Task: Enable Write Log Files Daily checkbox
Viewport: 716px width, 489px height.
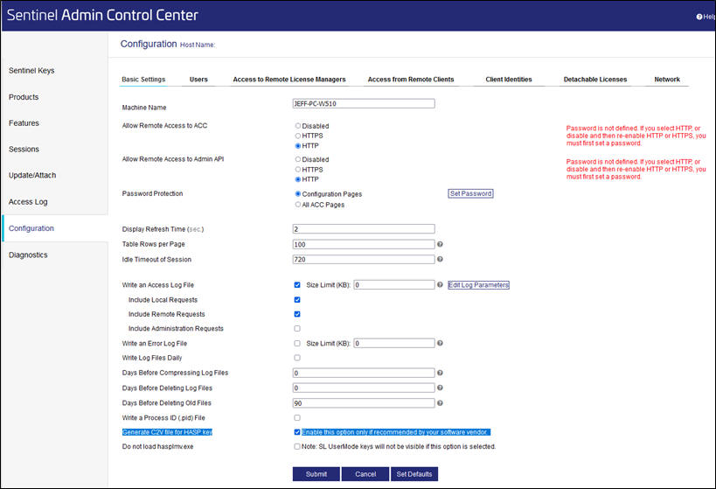Action: click(x=297, y=358)
